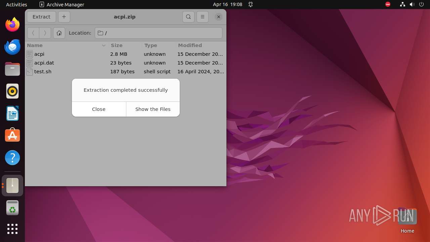Sort by the Size column header

(x=125, y=45)
